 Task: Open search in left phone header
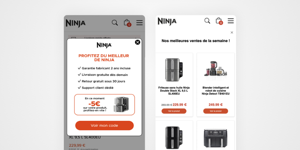coord(115,23)
